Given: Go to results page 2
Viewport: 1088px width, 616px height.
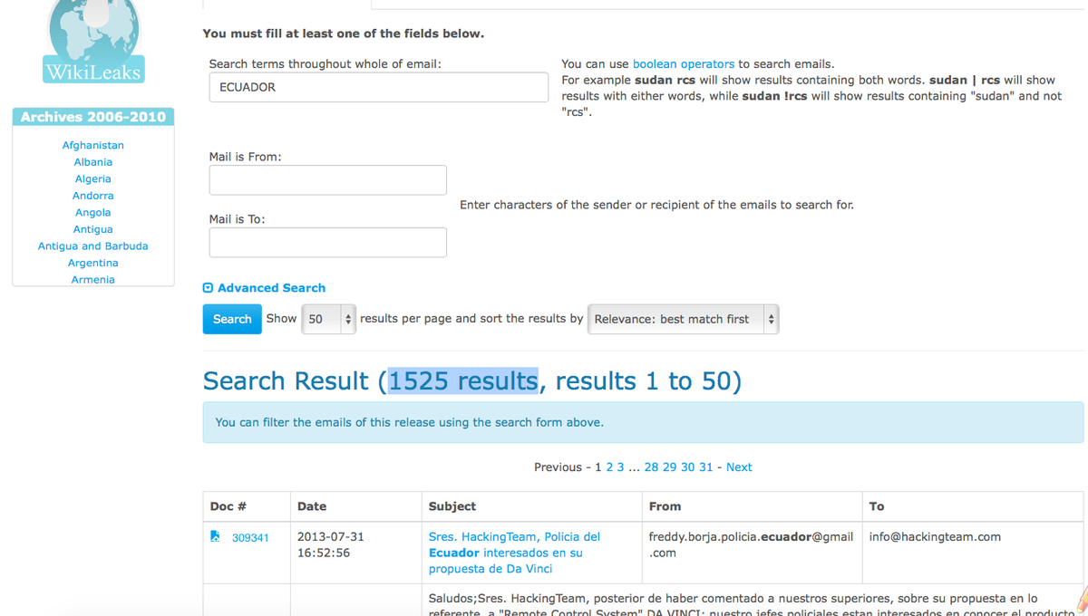Looking at the screenshot, I should (x=609, y=467).
